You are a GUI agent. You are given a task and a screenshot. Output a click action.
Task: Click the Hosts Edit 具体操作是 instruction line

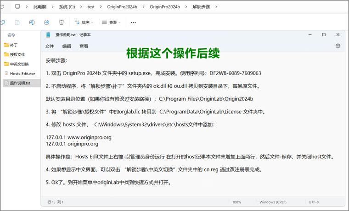click(191, 157)
